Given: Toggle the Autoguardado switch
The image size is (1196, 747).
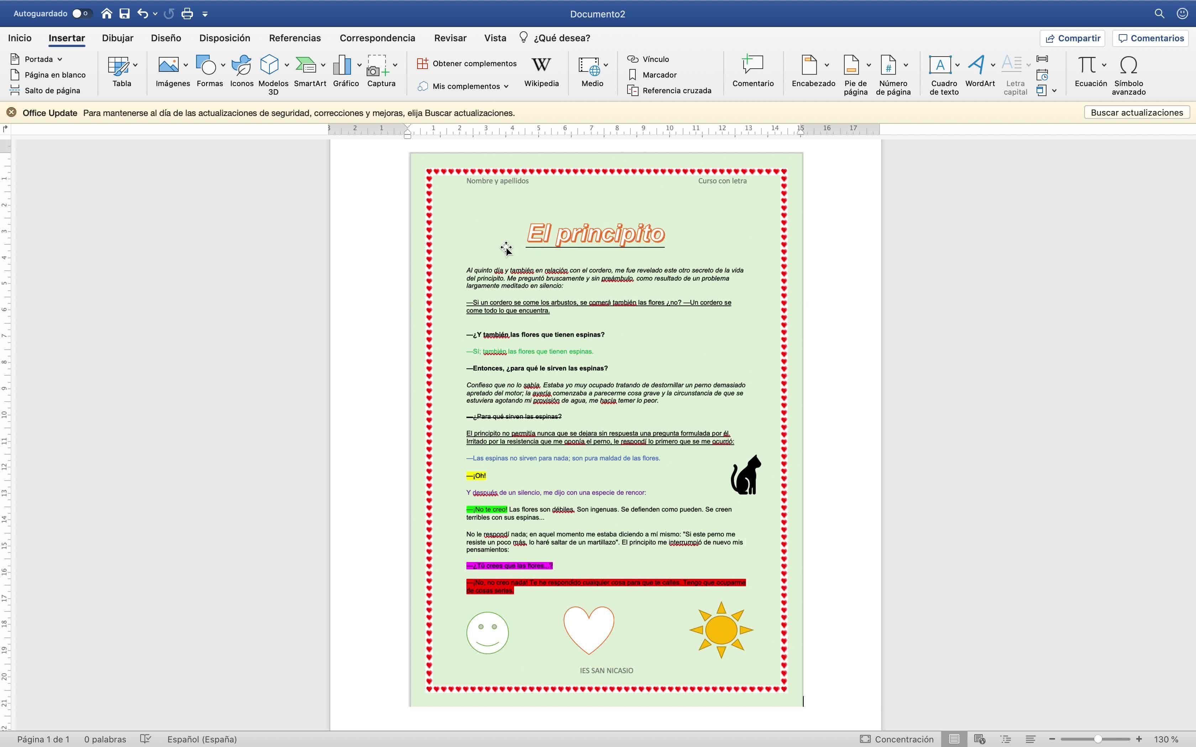Looking at the screenshot, I should (x=81, y=14).
